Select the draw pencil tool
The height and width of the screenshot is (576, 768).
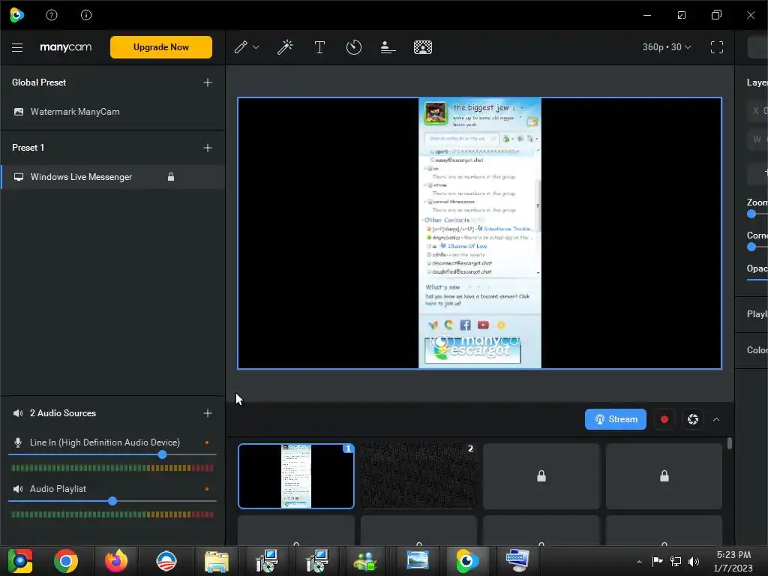point(241,47)
